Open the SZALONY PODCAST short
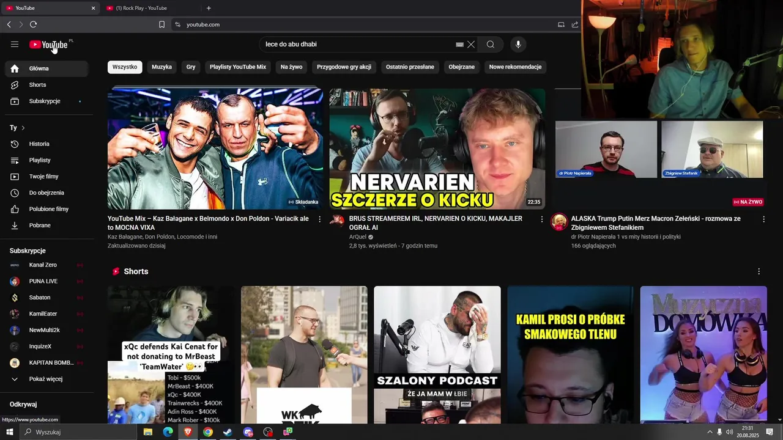 [437, 354]
